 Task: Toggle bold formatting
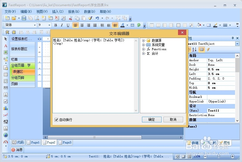click(x=56, y=25)
